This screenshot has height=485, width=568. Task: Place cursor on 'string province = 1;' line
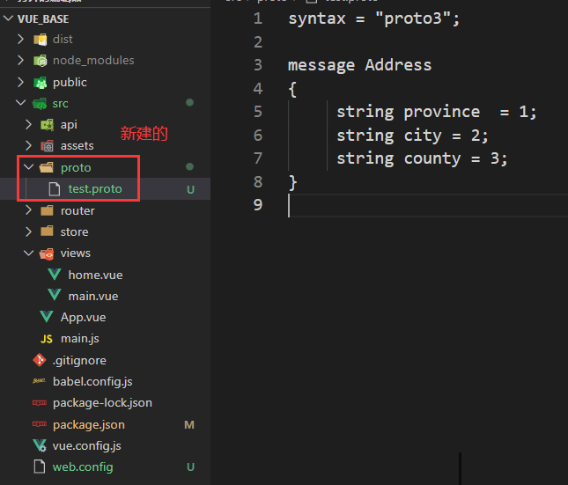tap(436, 112)
